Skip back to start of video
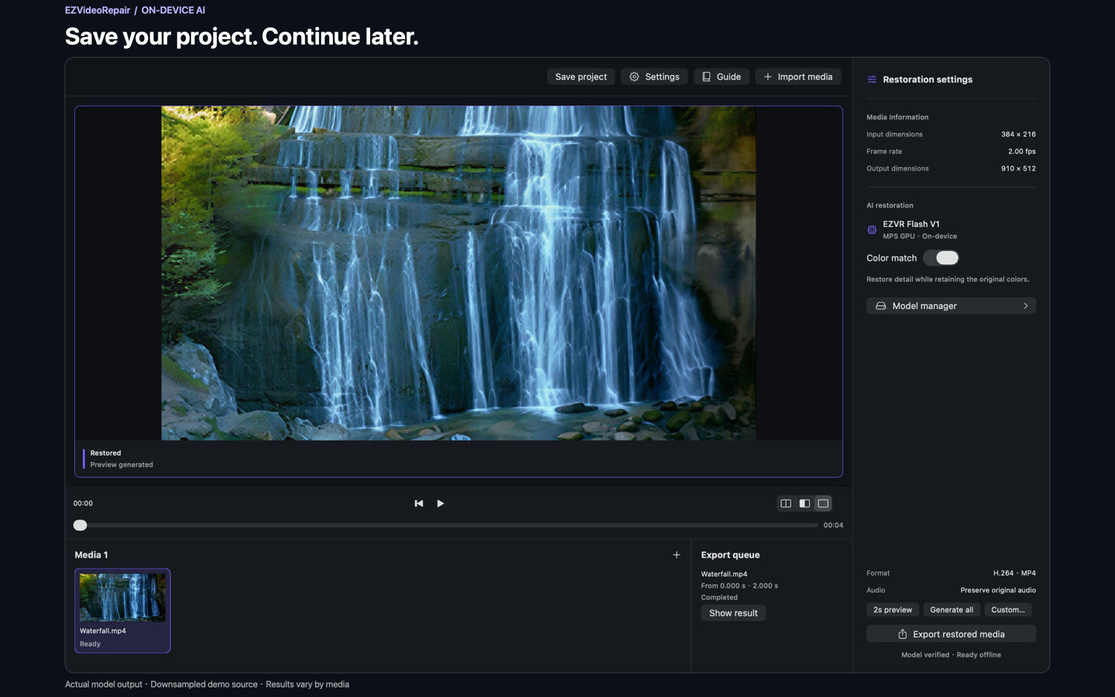Viewport: 1115px width, 697px height. coord(419,503)
